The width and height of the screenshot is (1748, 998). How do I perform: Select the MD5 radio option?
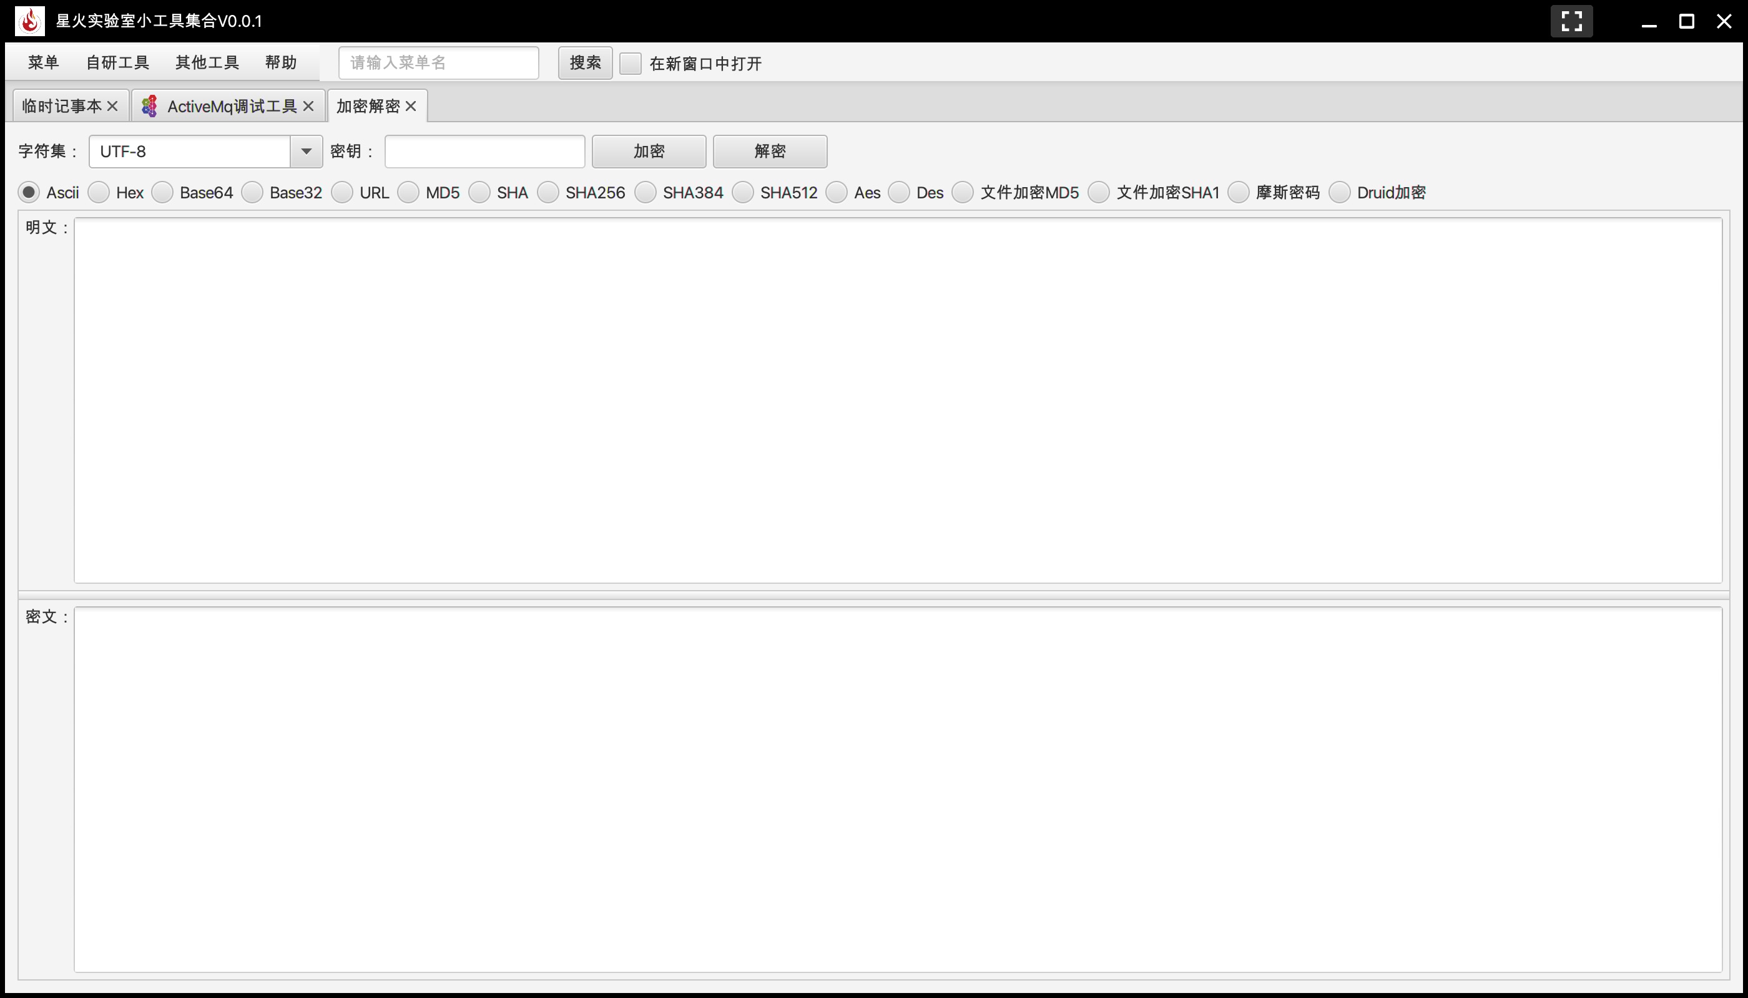(408, 193)
